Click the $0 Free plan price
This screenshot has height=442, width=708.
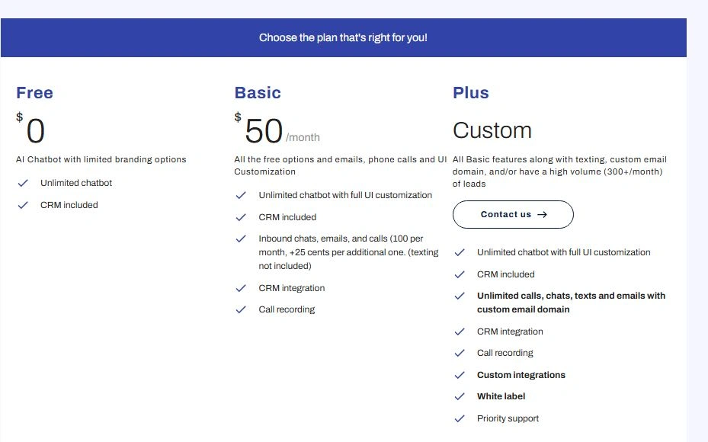[x=34, y=131]
